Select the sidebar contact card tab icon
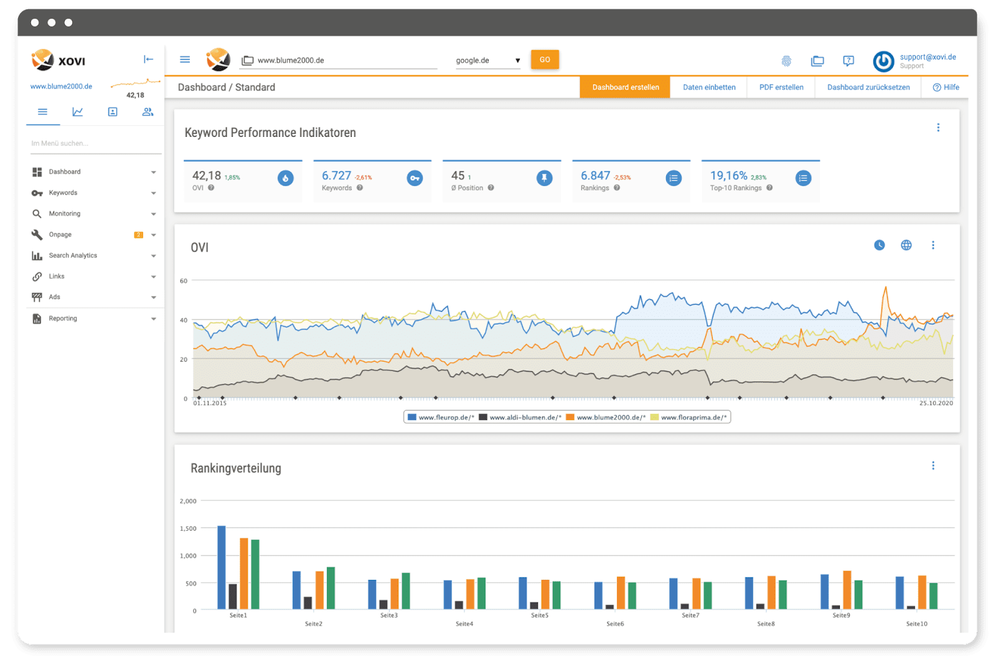Screen dimensions: 996x664 coord(113,112)
